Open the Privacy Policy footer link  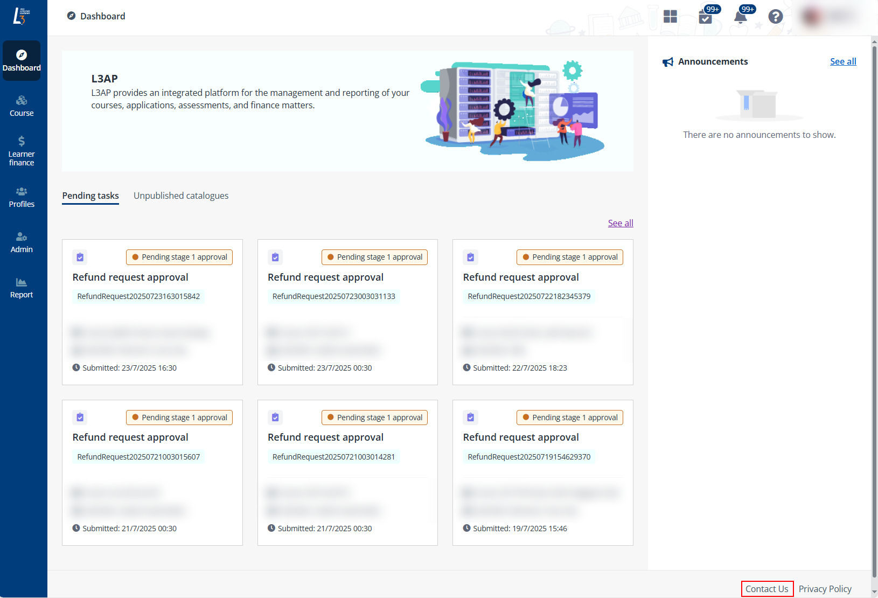825,589
